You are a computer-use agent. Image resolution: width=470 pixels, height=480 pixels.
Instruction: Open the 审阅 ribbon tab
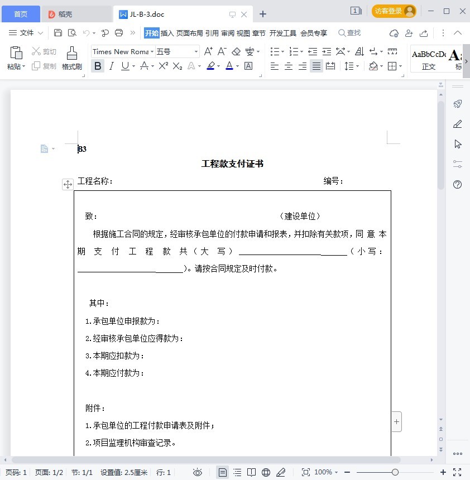(228, 33)
